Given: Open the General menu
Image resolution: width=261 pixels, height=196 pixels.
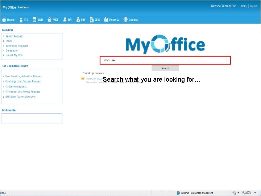Looking at the screenshot, I should 131,20.
